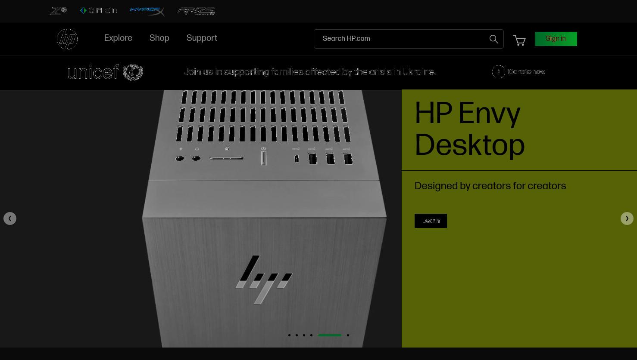Screen dimensions: 637x360
Task: Click 'Designed by creators for creators' text
Action: (x=490, y=186)
